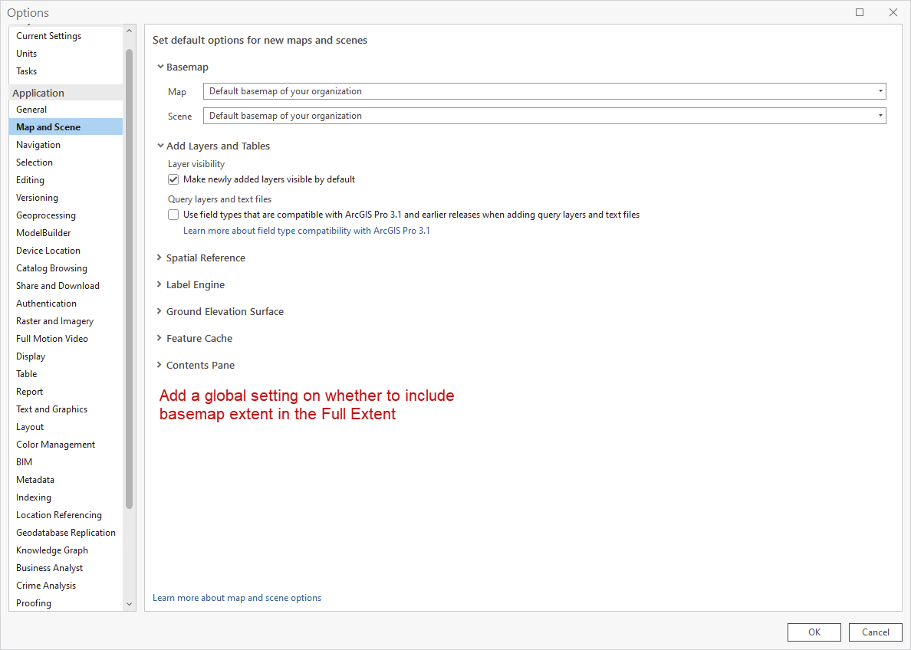Select the Navigation options page
Viewport: 911px width, 650px height.
[x=38, y=145]
